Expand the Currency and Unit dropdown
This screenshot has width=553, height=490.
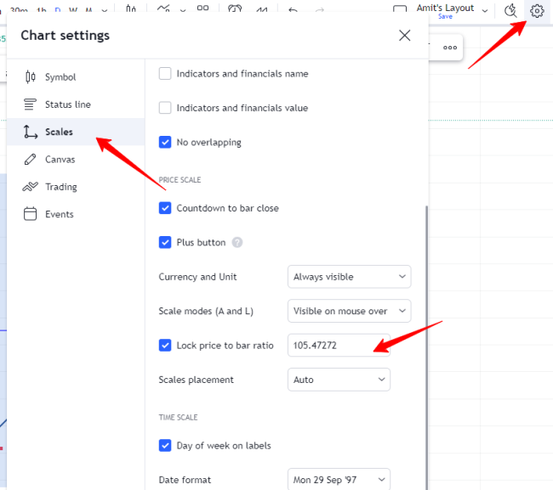click(349, 277)
